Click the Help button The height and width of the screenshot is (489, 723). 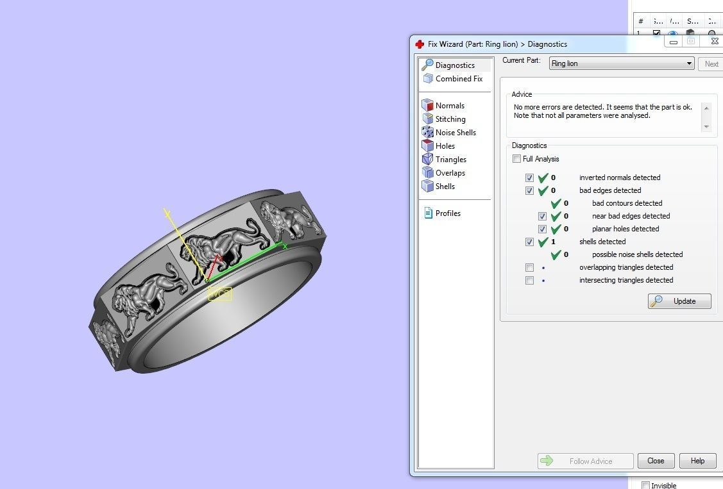[x=697, y=461]
